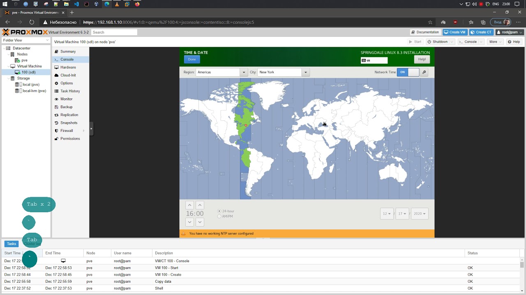Screen dimensions: 526x295
Task: Collapse the Virtual Machine tree branch
Action: click(8, 66)
